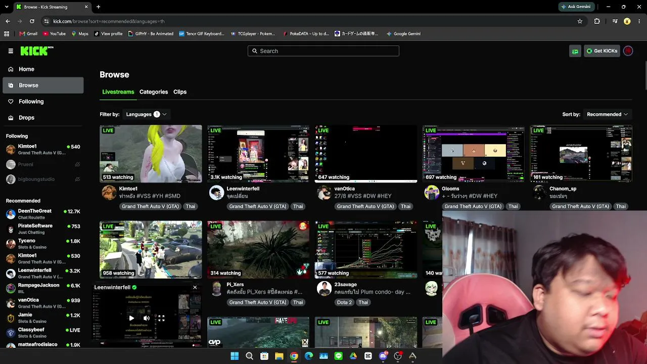The width and height of the screenshot is (647, 364).
Task: Expand the Languages filter dropdown
Action: click(x=146, y=114)
